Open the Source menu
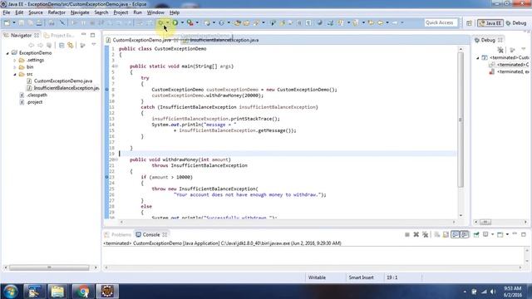Viewport: 532px width, 299px height. [36, 12]
